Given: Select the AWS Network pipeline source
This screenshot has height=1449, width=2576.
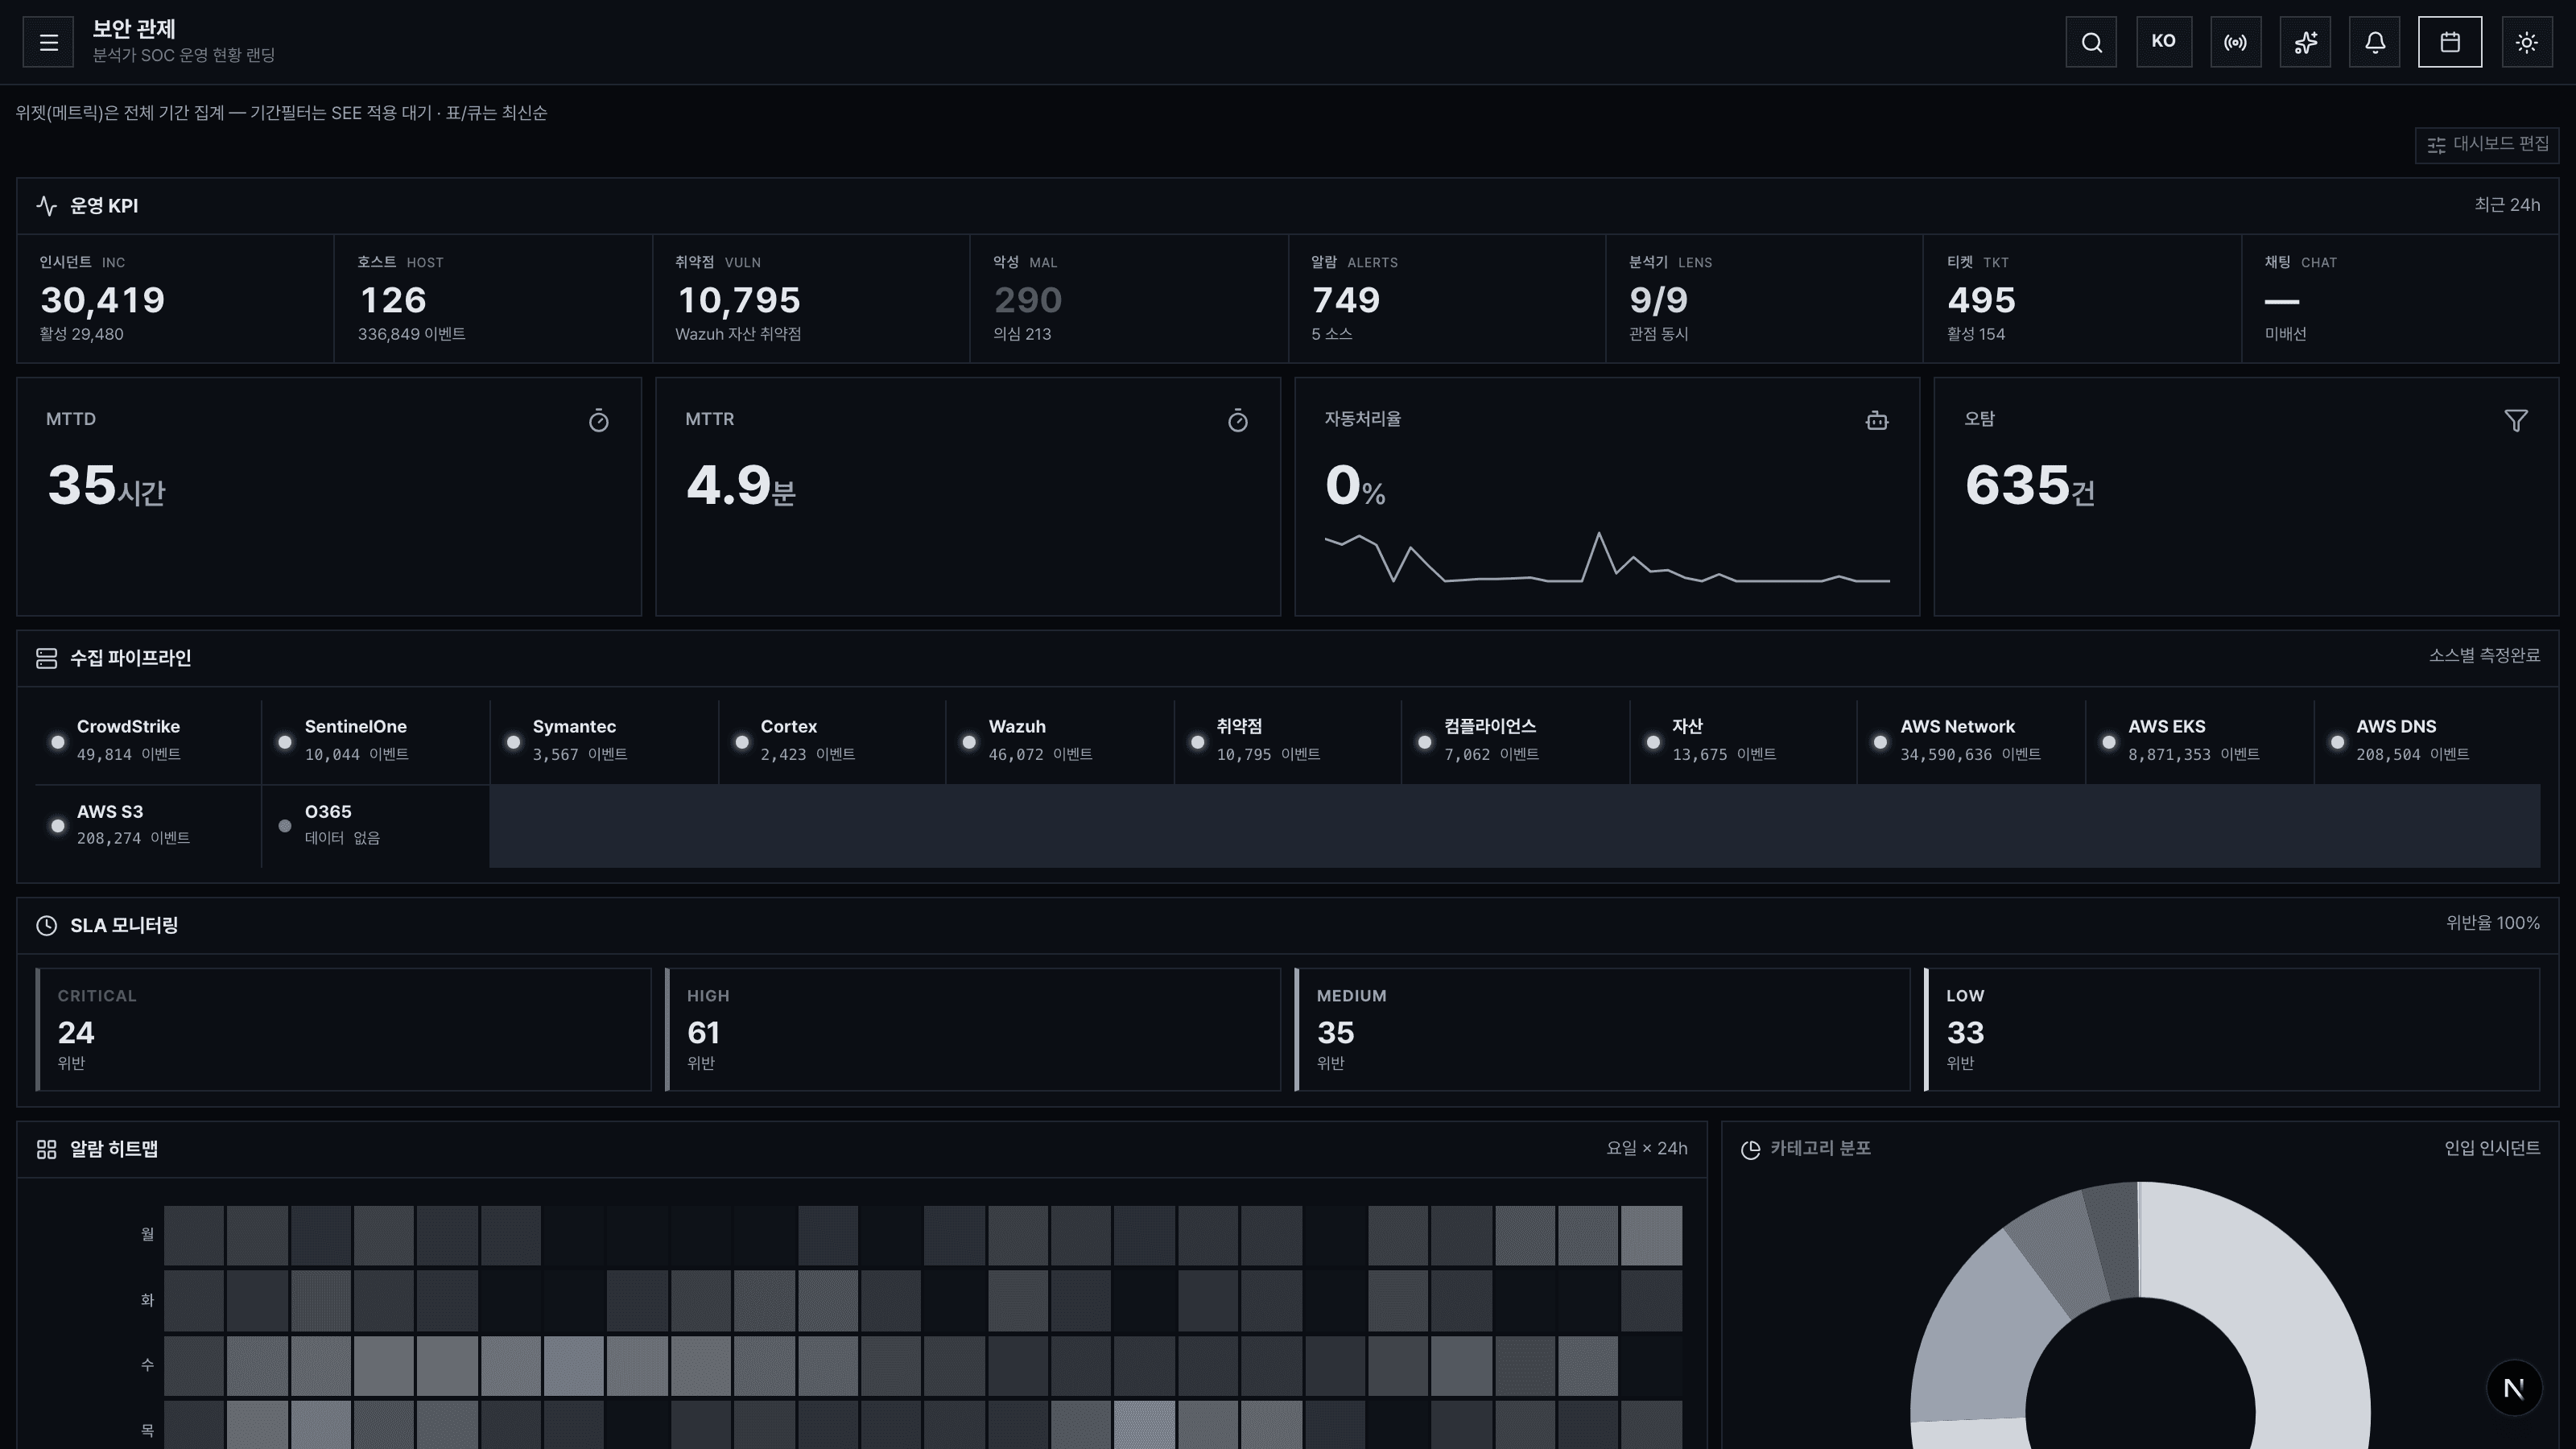Looking at the screenshot, I should pyautogui.click(x=1971, y=741).
